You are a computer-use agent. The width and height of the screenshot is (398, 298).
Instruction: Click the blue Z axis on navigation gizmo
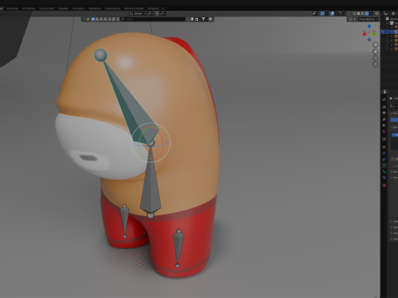(x=369, y=26)
